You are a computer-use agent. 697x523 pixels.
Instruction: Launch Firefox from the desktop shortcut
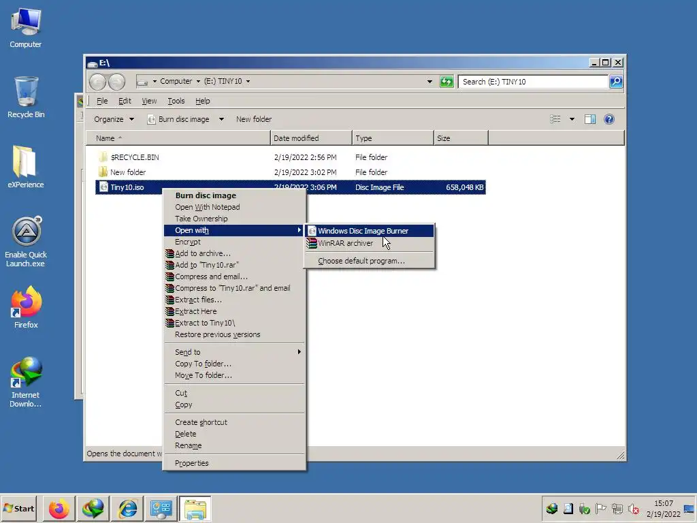point(26,307)
